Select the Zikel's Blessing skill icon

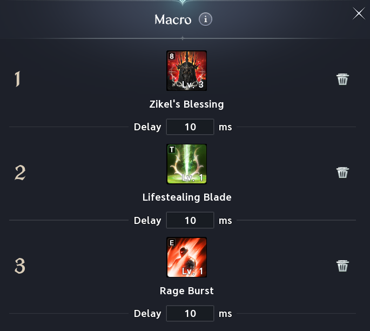[186, 70]
